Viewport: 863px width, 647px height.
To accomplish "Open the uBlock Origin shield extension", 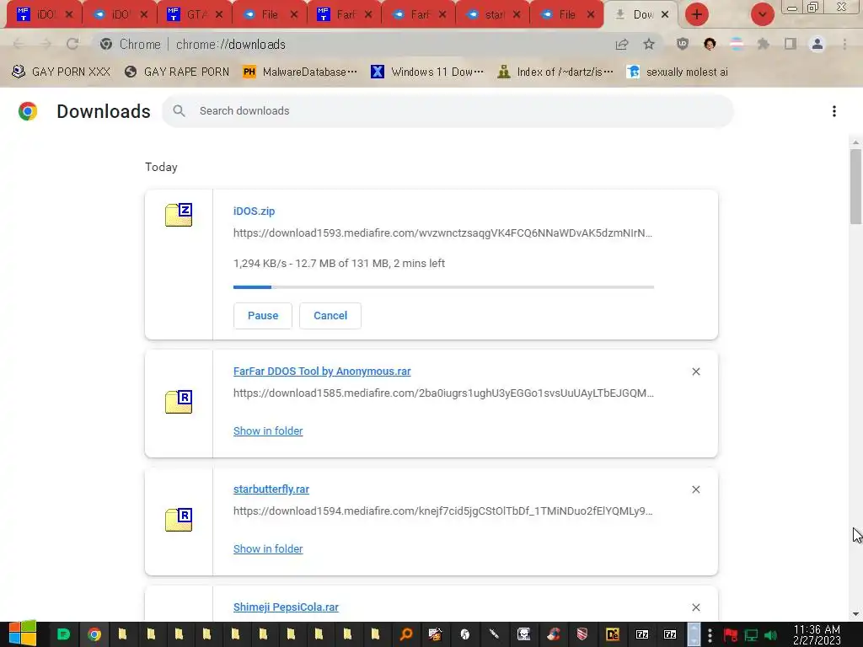I will (x=683, y=44).
